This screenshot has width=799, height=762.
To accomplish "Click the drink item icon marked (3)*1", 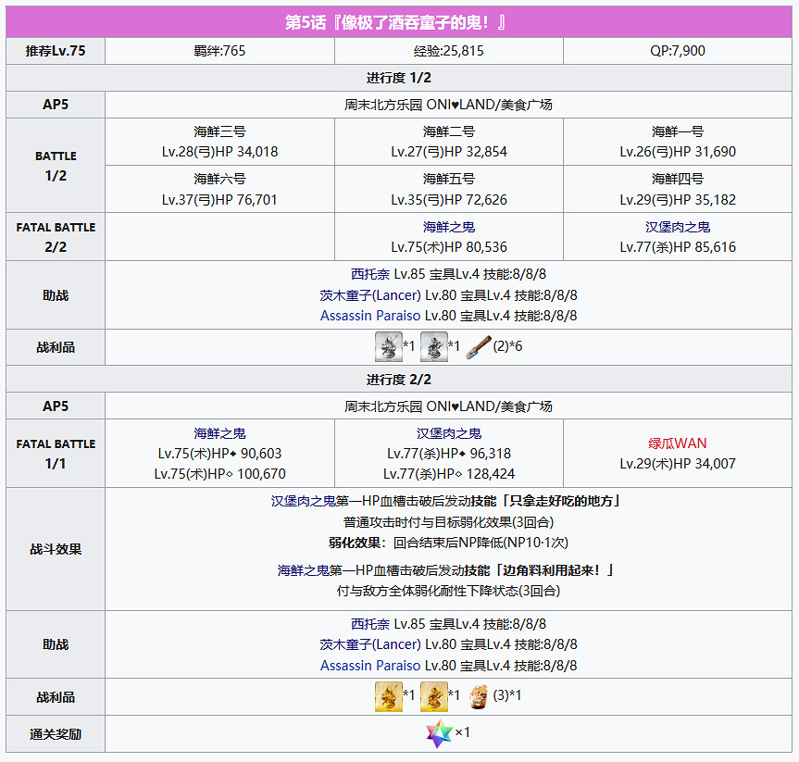I will (x=479, y=696).
